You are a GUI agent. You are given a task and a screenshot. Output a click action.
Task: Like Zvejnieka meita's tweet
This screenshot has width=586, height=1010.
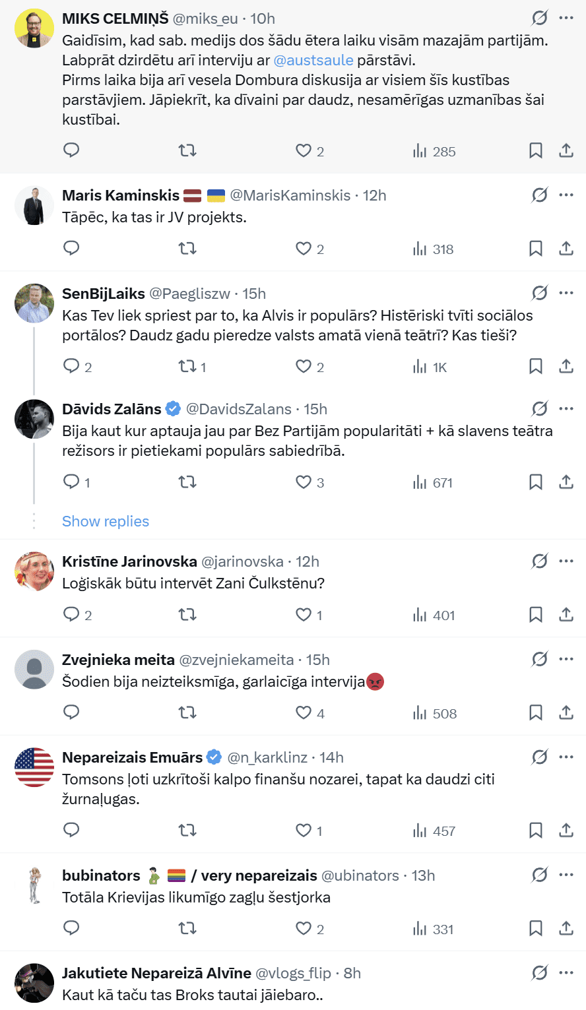(304, 713)
